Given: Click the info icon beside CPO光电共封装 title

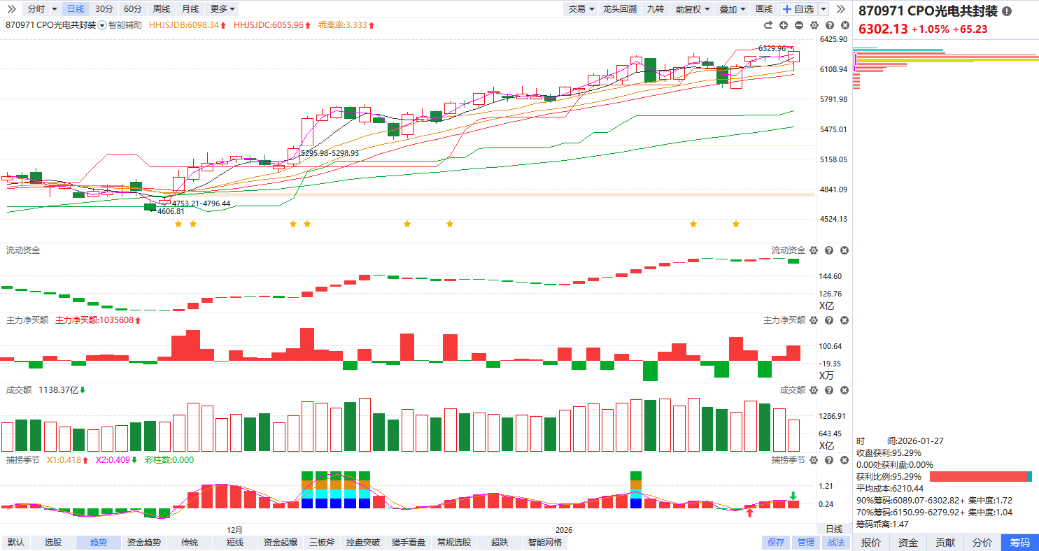Looking at the screenshot, I should tap(1007, 11).
